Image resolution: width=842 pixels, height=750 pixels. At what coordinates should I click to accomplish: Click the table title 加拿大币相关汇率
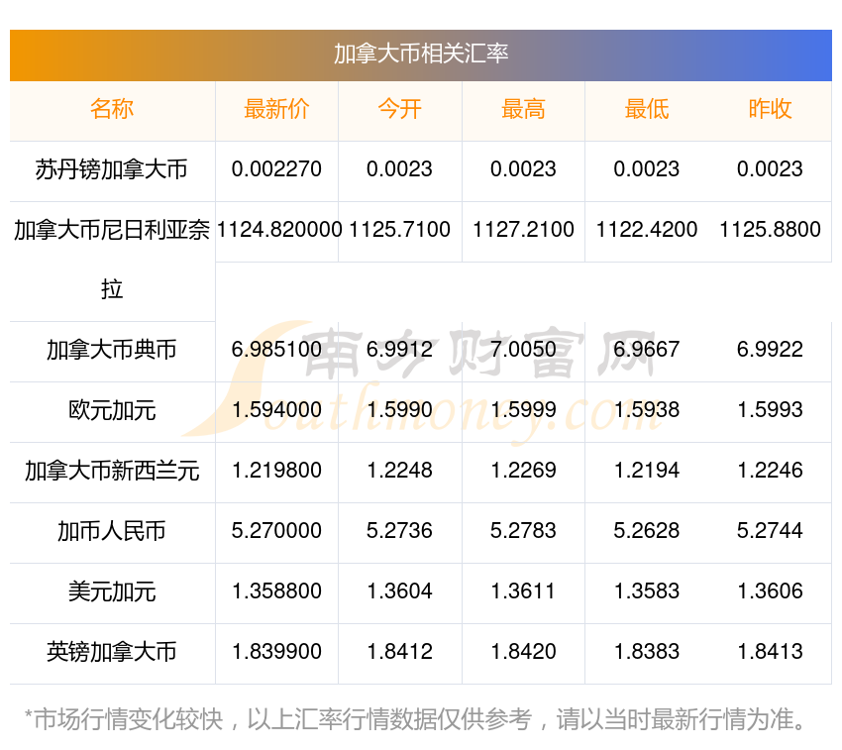pos(420,54)
